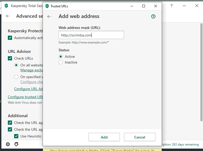The image size is (203, 151).
Task: Click the Web address mask (URL): label
Action: coord(80,28)
